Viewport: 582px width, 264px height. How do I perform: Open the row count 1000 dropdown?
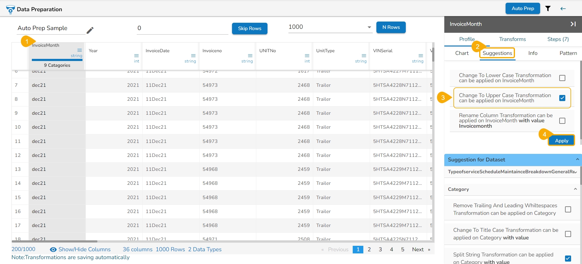tap(369, 27)
